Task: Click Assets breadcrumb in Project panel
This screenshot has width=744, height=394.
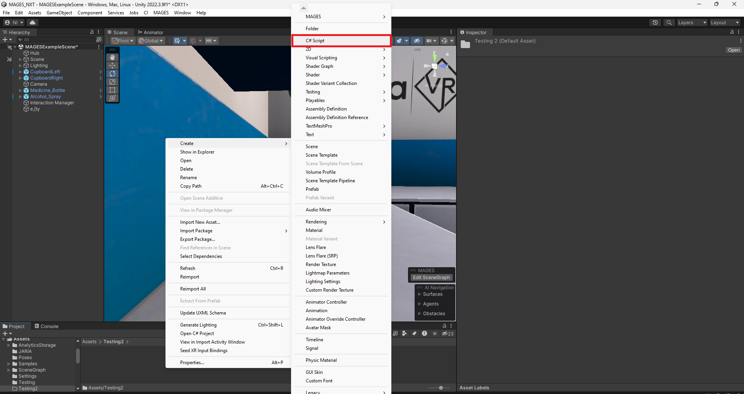Action: tap(89, 342)
